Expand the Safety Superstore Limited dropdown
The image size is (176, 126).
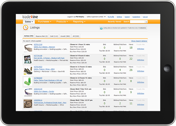coord(96,17)
